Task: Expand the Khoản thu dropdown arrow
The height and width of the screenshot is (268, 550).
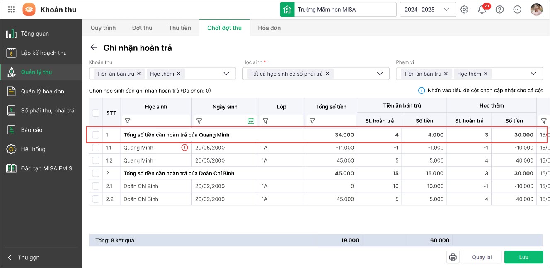Action: [x=226, y=74]
